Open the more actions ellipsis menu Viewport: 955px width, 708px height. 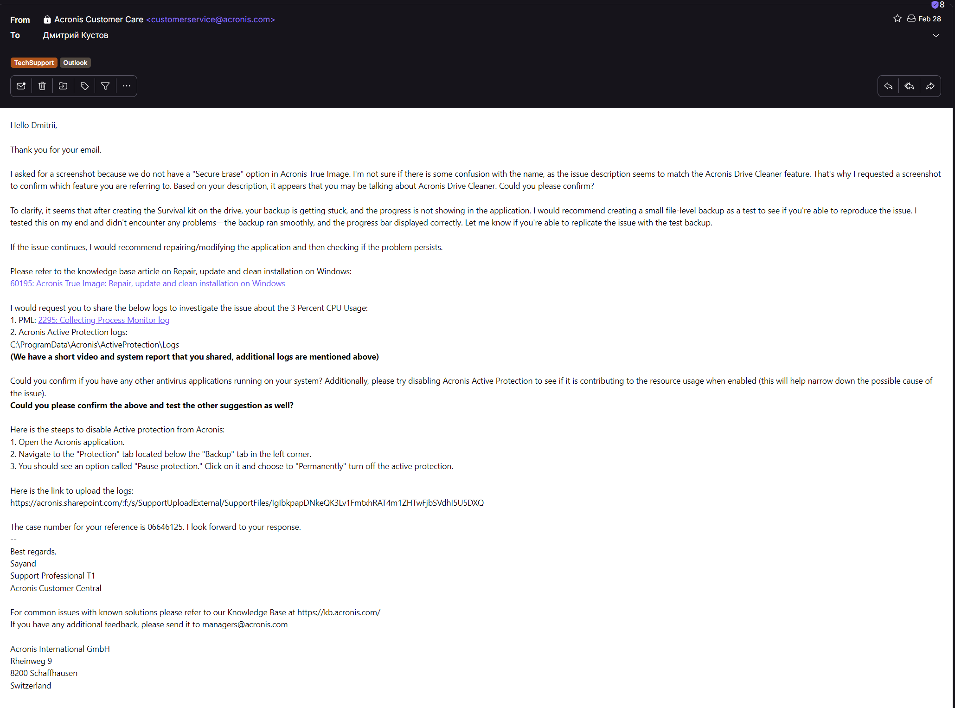click(x=127, y=86)
